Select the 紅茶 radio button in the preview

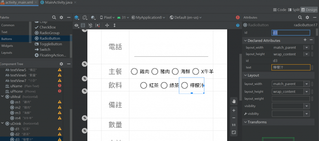click(150, 85)
